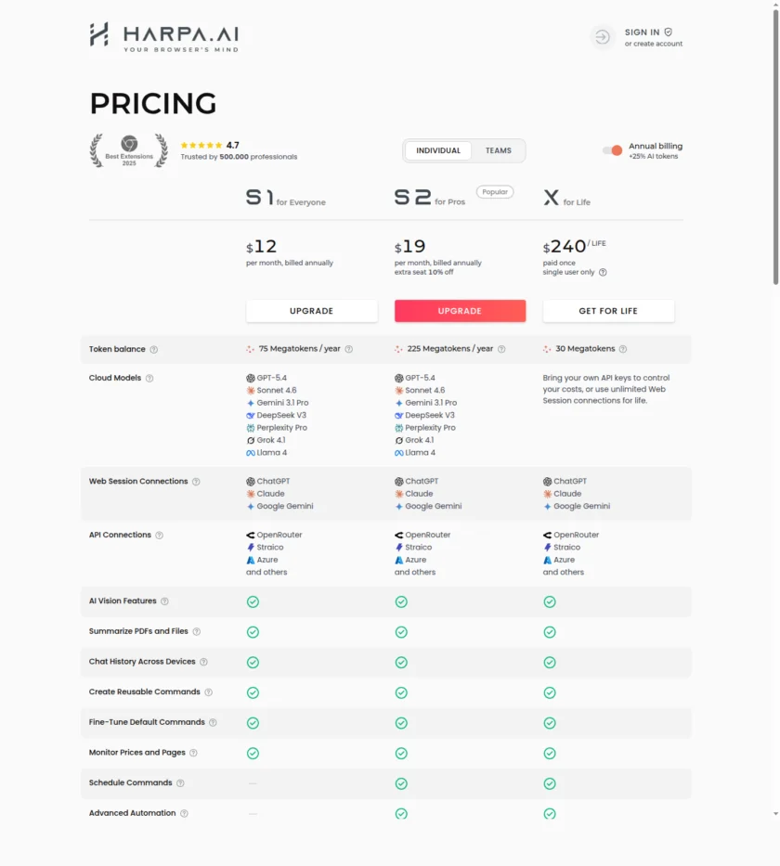Select the INDIVIDUAL tab
The height and width of the screenshot is (866, 780).
(437, 150)
